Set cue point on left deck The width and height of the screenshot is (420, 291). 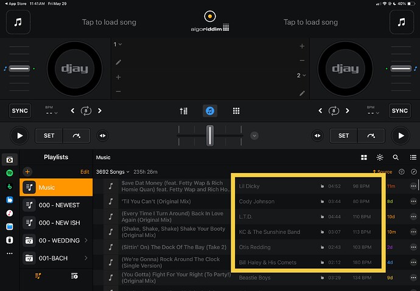49,135
